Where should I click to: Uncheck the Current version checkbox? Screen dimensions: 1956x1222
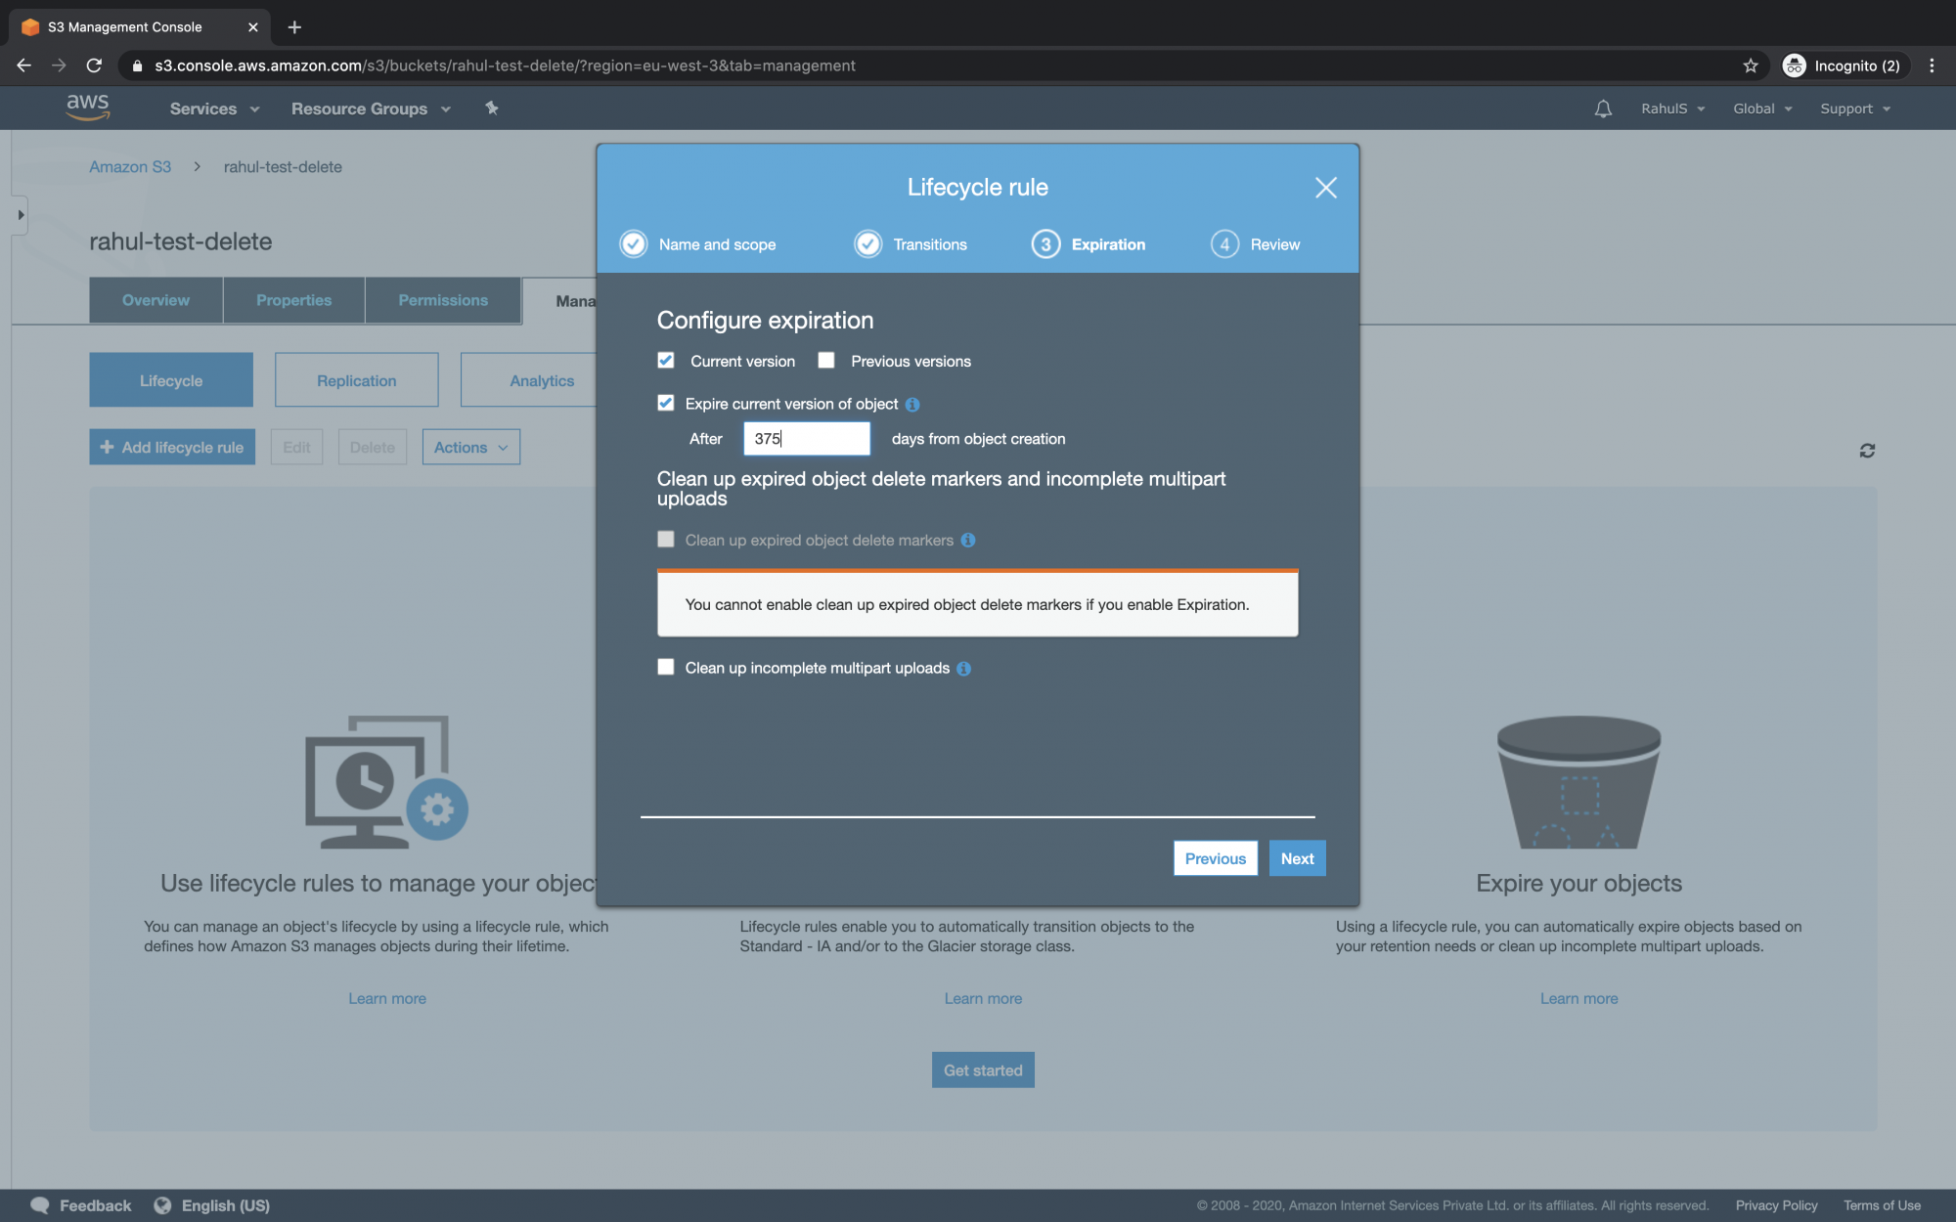click(666, 360)
